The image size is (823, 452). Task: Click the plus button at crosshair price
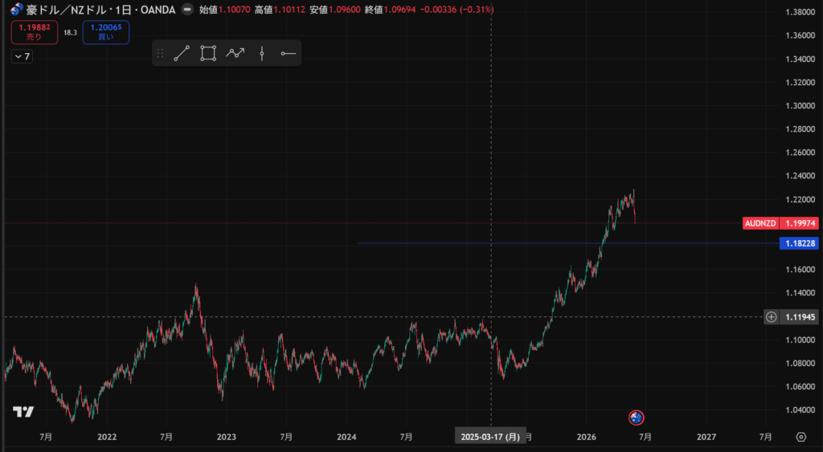(x=771, y=316)
